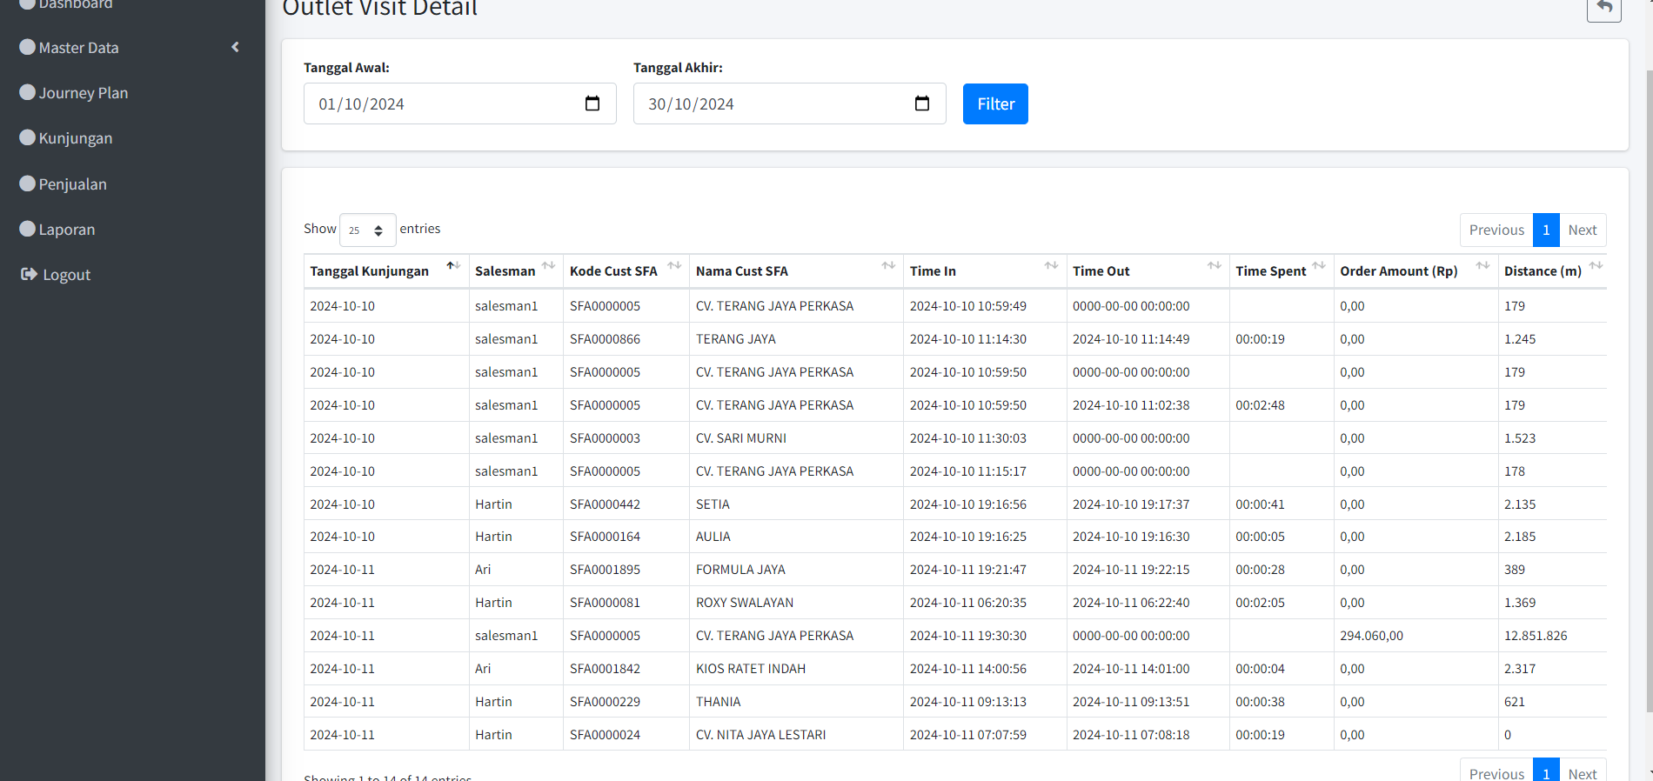Sort by Nama Cust SFA column arrows
This screenshot has width=1653, height=781.
[x=888, y=265]
